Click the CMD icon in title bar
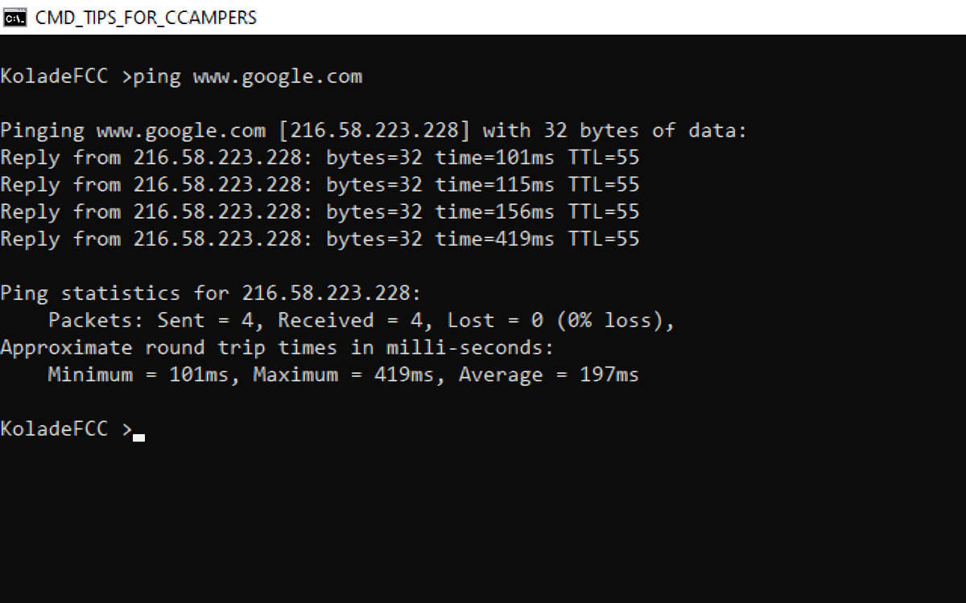 (x=16, y=17)
